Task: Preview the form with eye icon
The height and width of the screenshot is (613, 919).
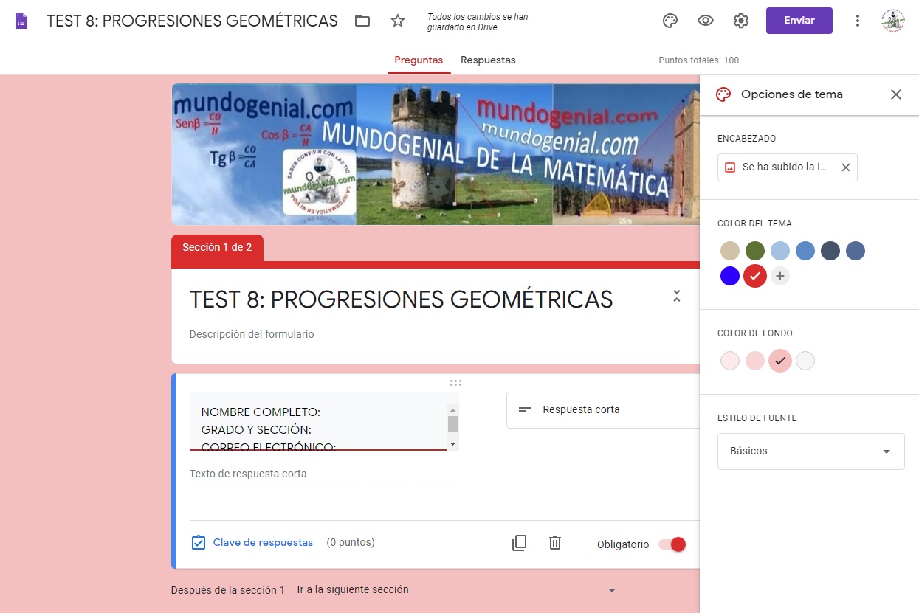Action: pyautogui.click(x=706, y=21)
